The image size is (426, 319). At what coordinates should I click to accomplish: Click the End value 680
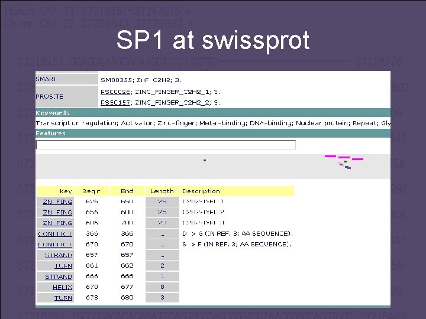click(x=127, y=298)
